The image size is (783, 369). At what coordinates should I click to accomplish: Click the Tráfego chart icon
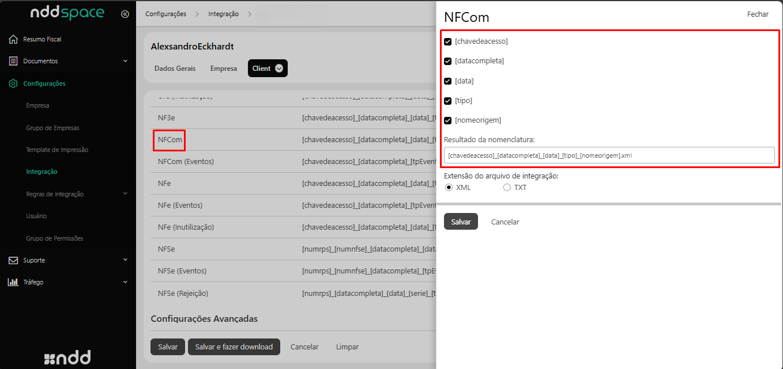[x=13, y=282]
